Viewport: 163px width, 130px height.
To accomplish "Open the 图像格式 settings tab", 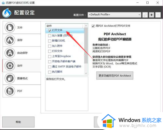I will tap(22, 78).
